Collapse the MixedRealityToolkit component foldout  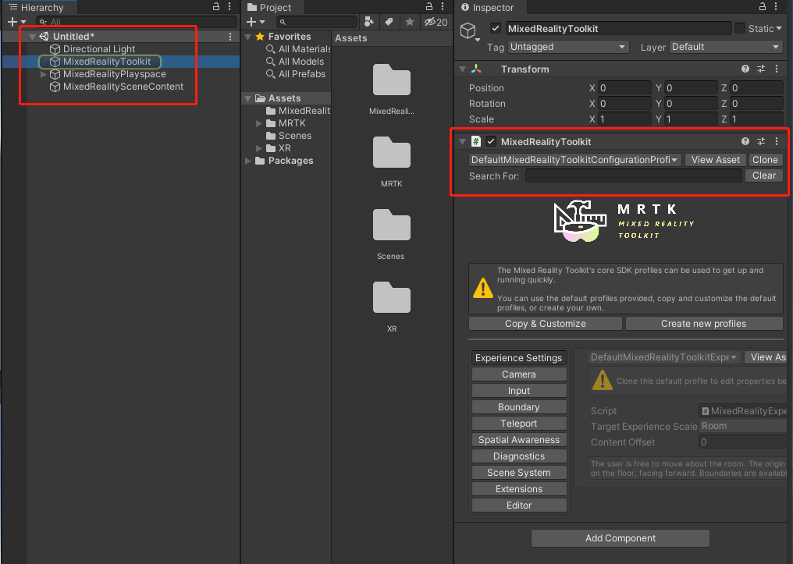point(462,142)
